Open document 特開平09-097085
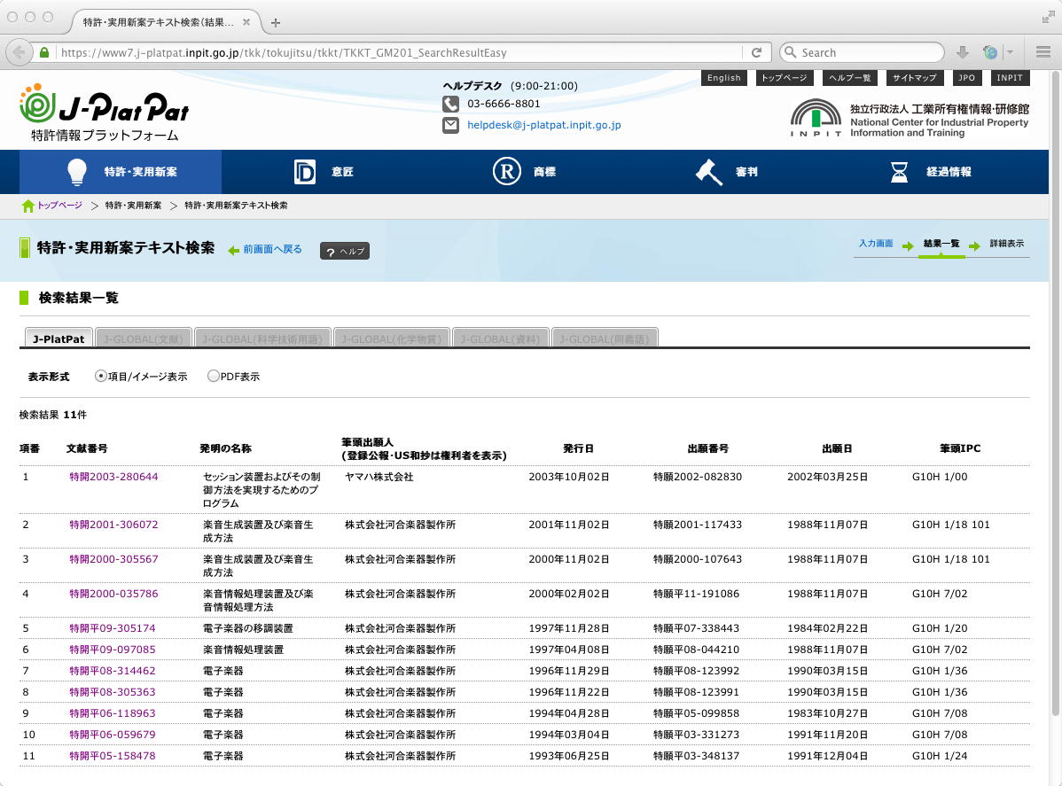This screenshot has height=786, width=1062. [x=113, y=650]
